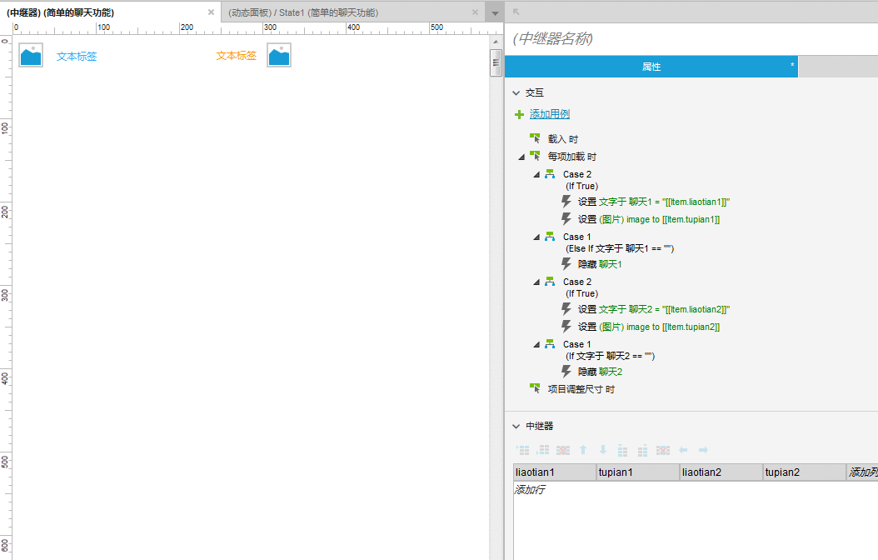Select action 设置 文字于 聊天1 = Item.liaotian1

654,202
